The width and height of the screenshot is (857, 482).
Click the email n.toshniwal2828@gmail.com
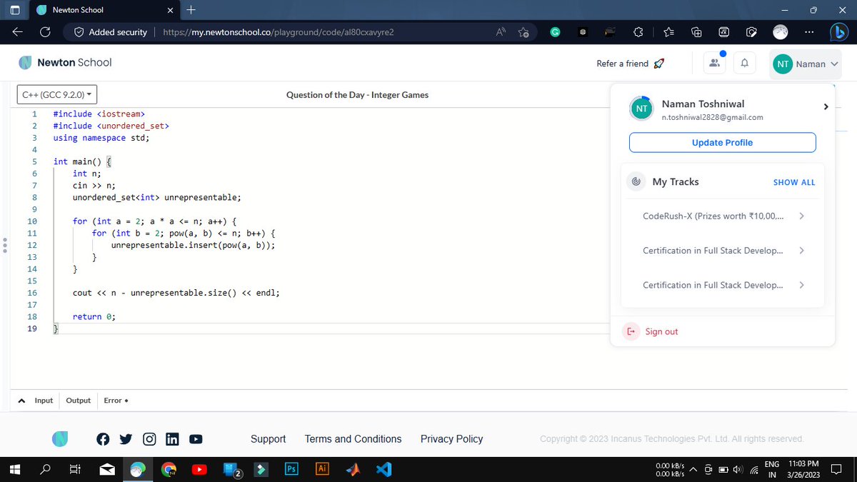[x=712, y=117]
